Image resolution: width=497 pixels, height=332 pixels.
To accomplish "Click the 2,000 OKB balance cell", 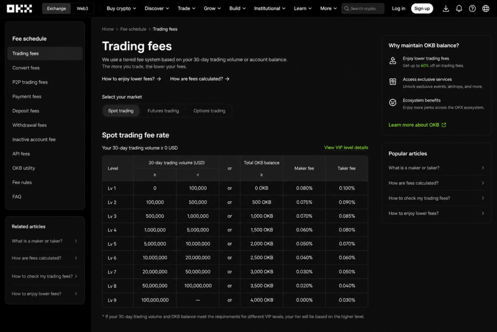I will click(x=262, y=244).
